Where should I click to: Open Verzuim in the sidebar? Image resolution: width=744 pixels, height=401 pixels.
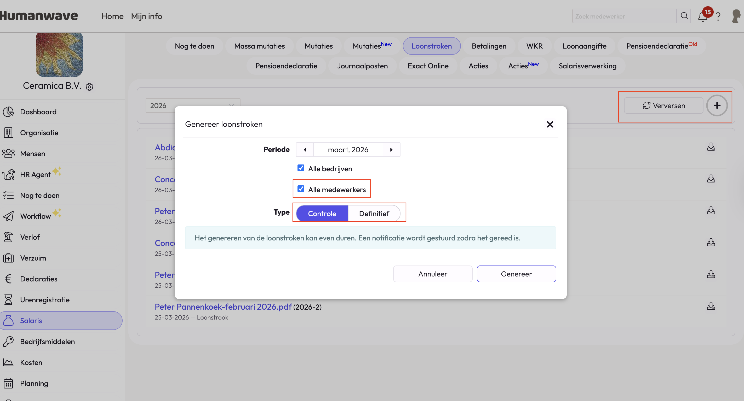33,258
